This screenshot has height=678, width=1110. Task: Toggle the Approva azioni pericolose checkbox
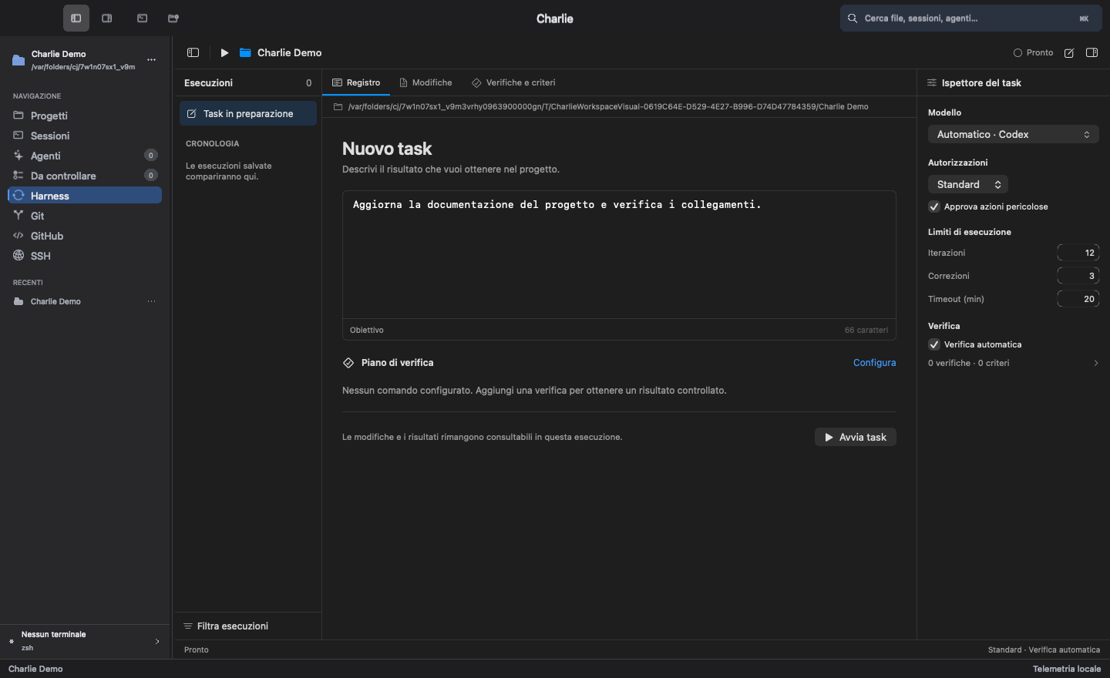point(934,206)
